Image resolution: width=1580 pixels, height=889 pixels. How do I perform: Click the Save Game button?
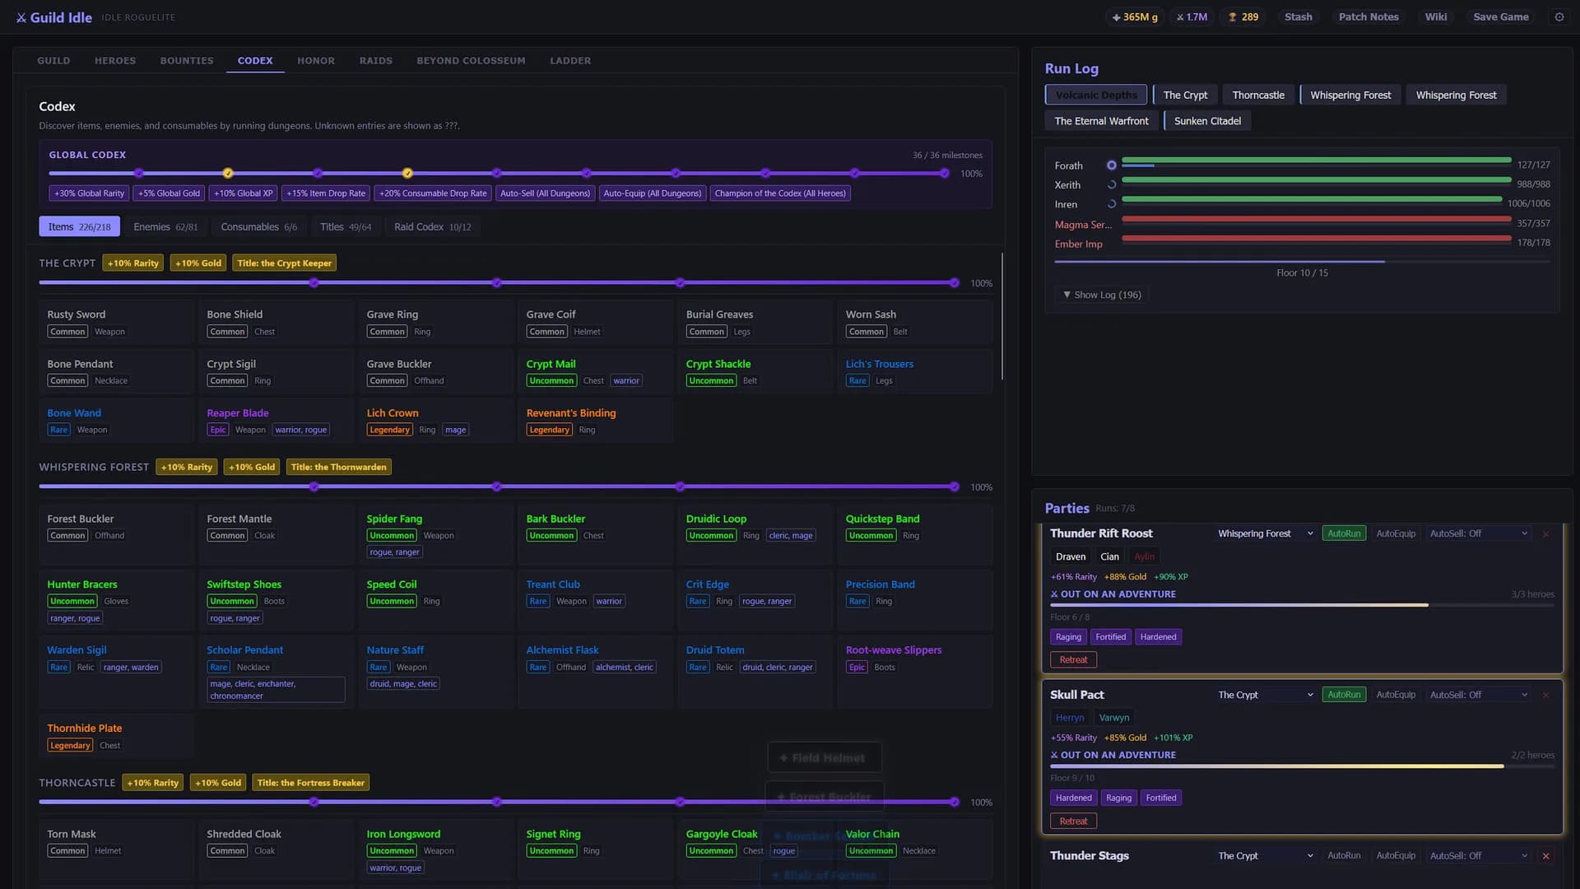click(x=1501, y=16)
